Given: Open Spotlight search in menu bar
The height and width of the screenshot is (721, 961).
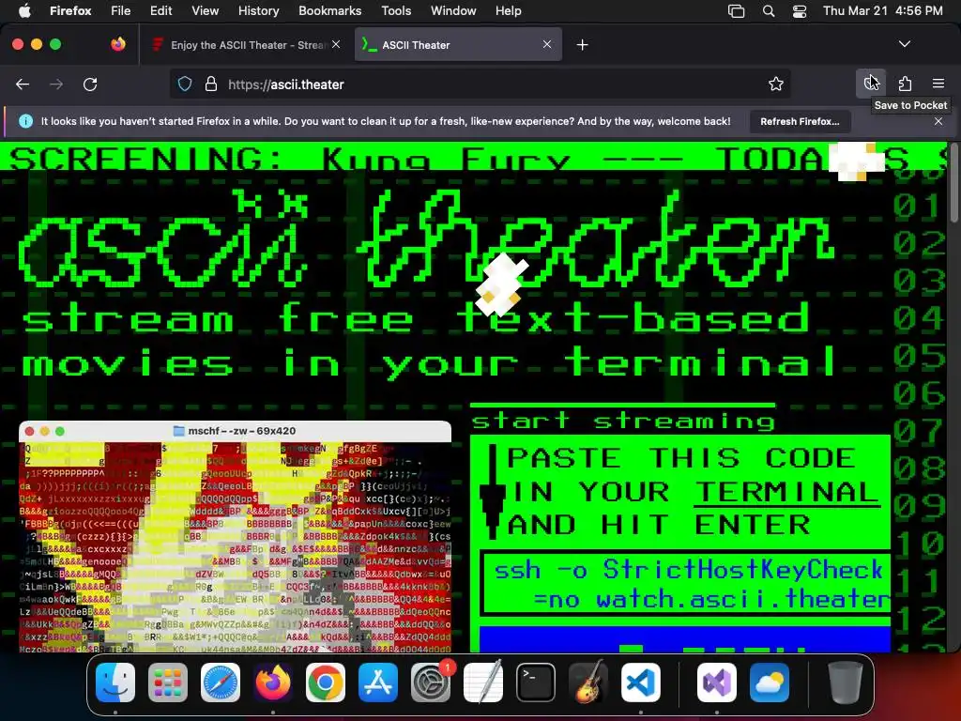Looking at the screenshot, I should point(768,11).
